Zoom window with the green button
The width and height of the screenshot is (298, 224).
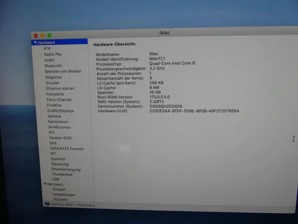click(x=49, y=35)
